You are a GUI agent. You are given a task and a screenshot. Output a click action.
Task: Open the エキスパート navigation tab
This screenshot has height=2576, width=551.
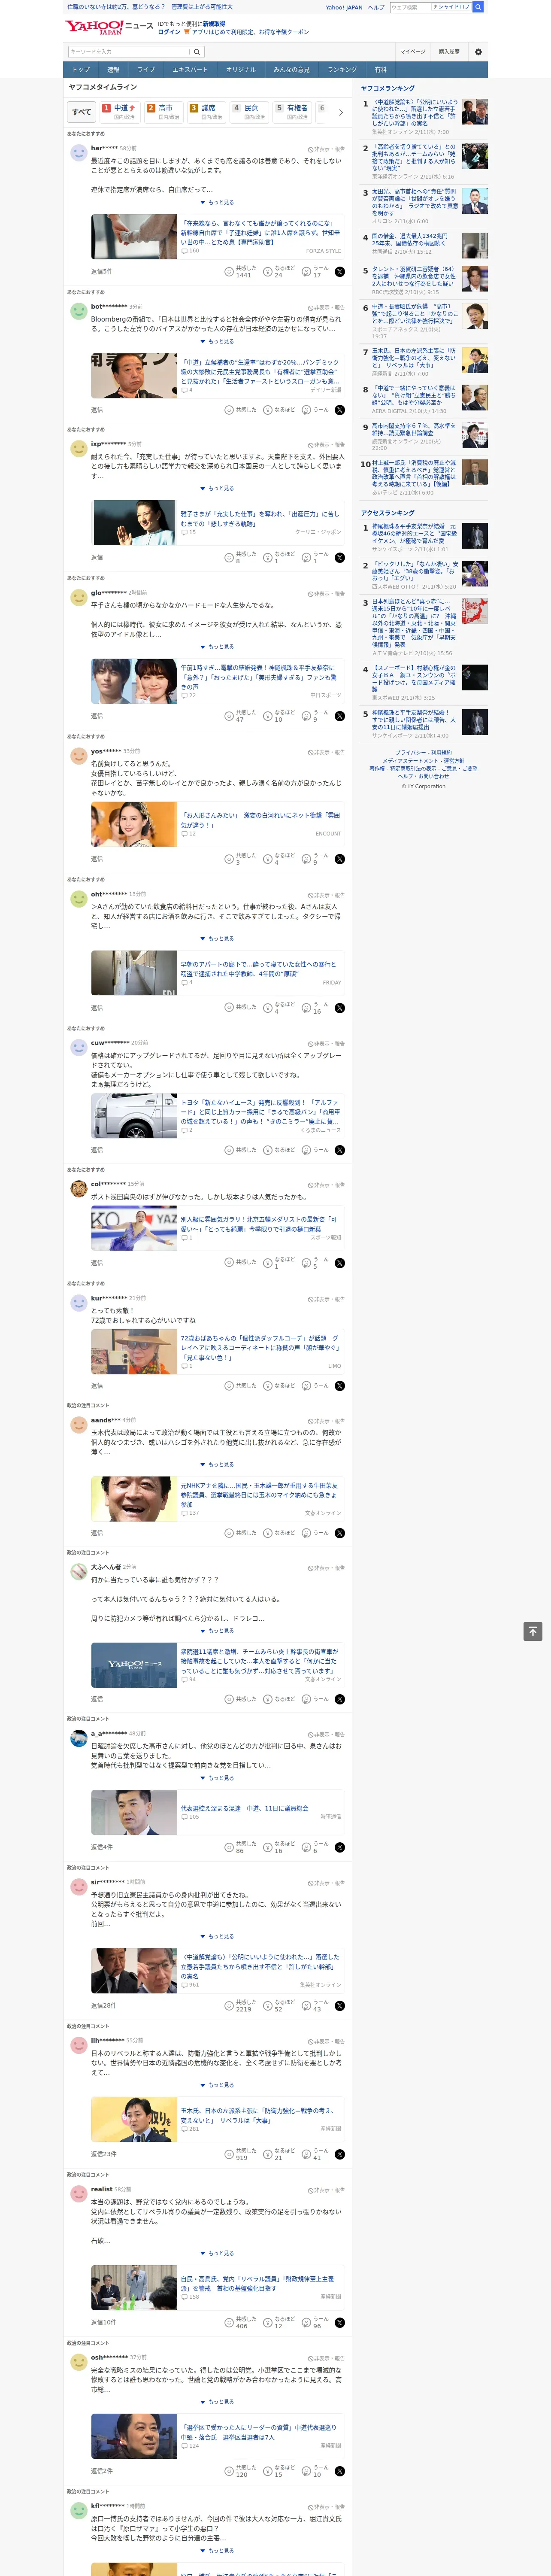(190, 70)
